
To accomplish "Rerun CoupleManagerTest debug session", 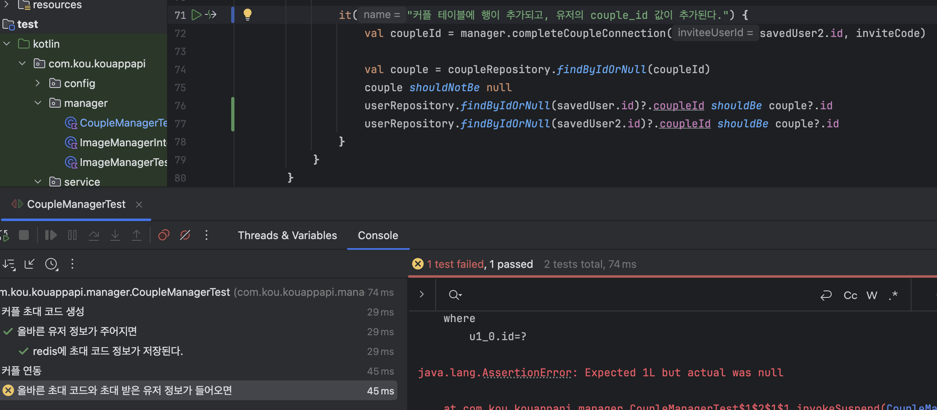I will [x=5, y=235].
